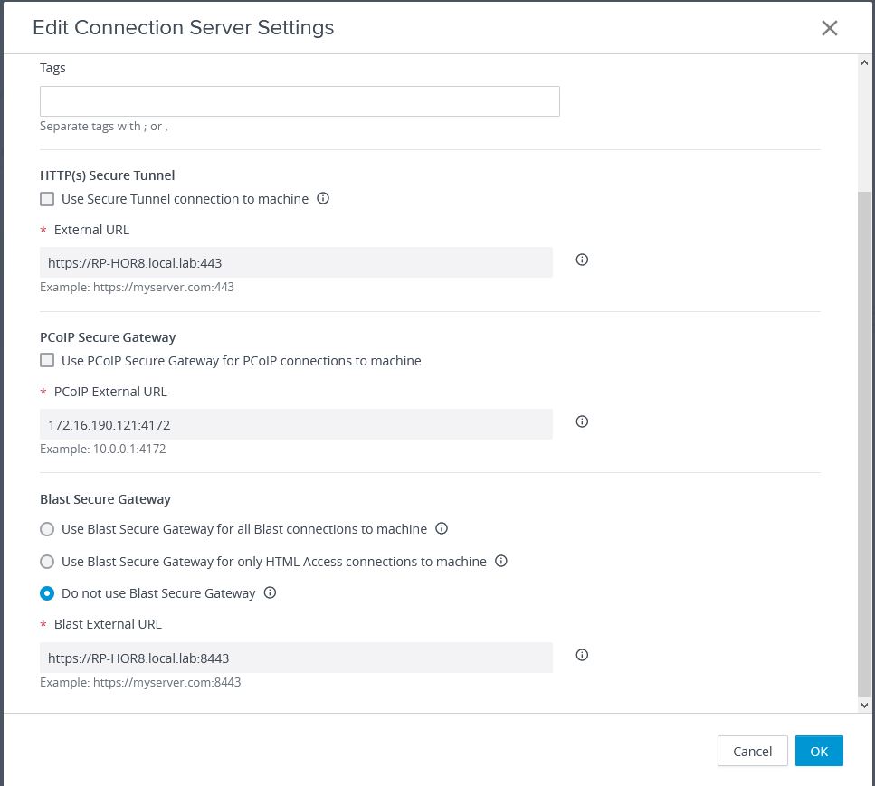The height and width of the screenshot is (786, 875).
Task: Choose Do not use Blast Secure Gateway
Action: 47,593
